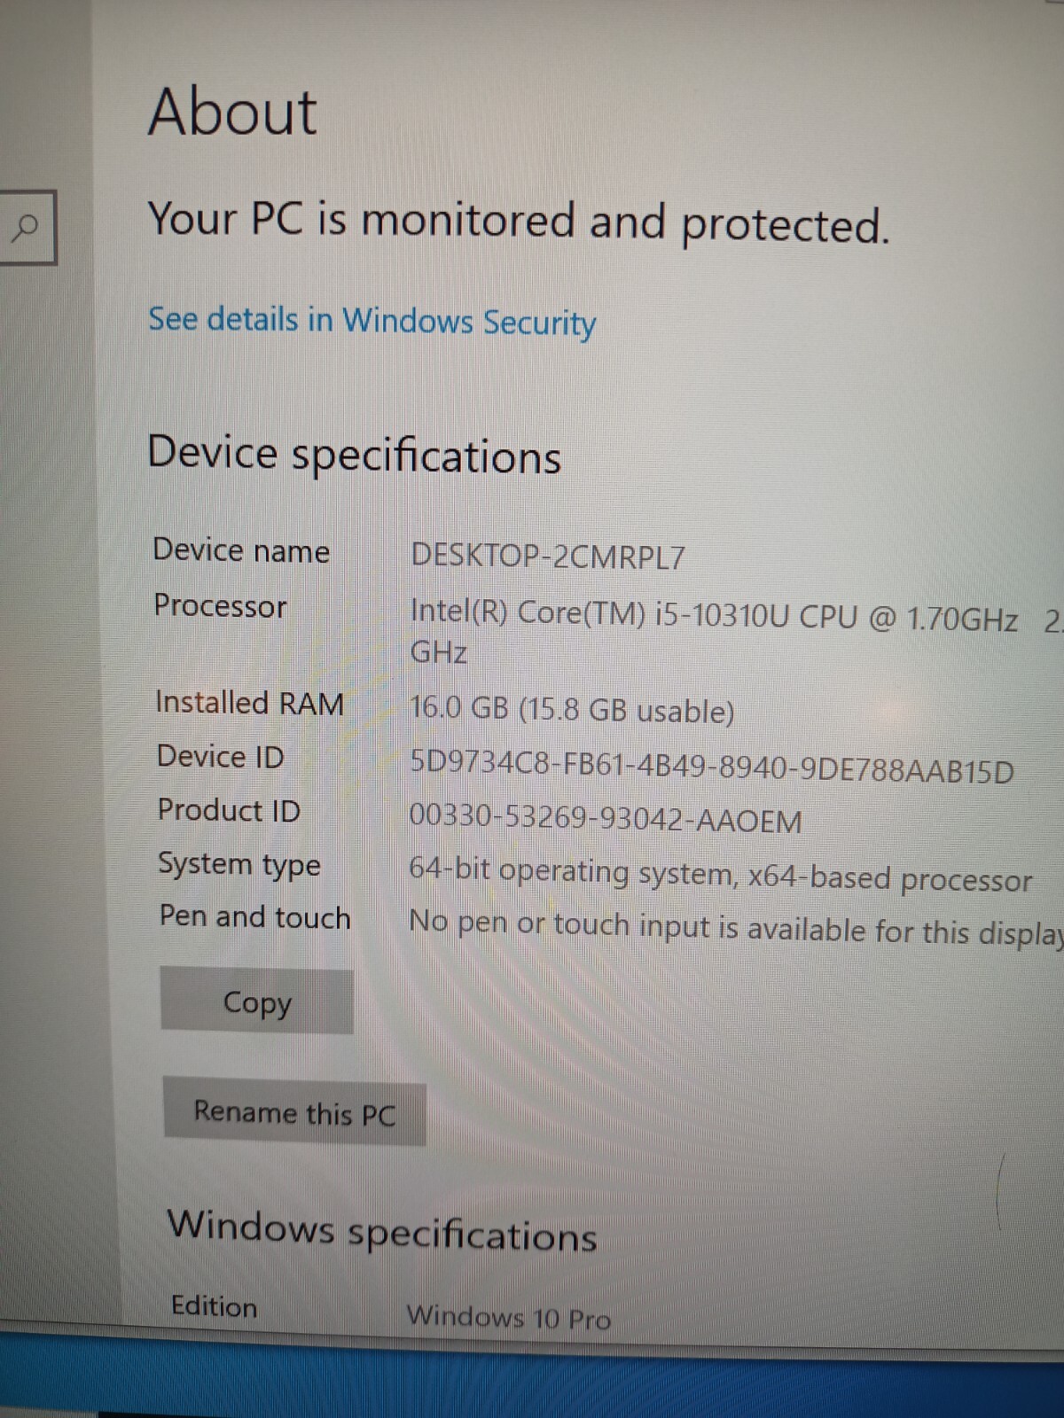
Task: Select the Device ID value starting 5D9734C8
Action: click(x=712, y=767)
